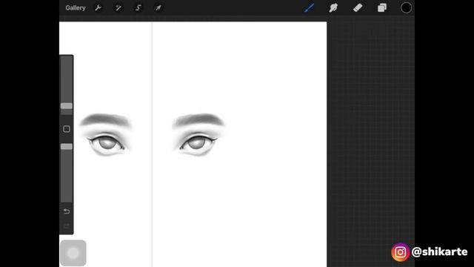The width and height of the screenshot is (474, 267).
Task: Tap the square Modify button in sidebar
Action: [67, 129]
